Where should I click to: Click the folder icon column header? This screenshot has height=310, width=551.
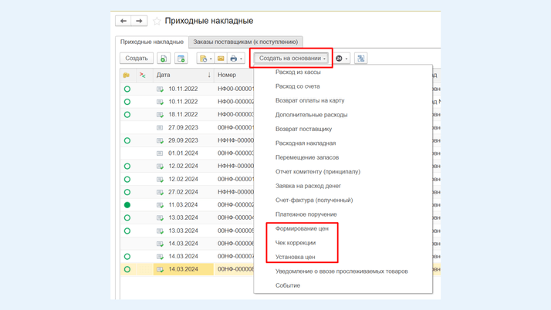pyautogui.click(x=127, y=76)
